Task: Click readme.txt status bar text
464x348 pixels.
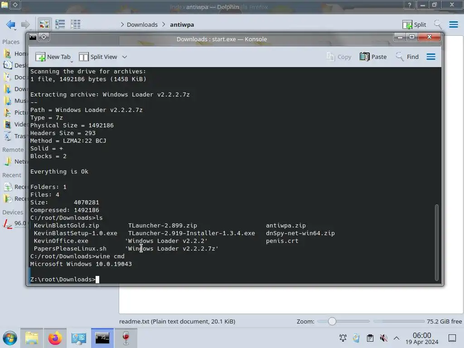Action: (177, 321)
